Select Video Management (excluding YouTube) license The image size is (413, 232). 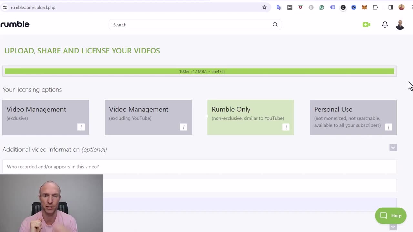click(x=148, y=117)
